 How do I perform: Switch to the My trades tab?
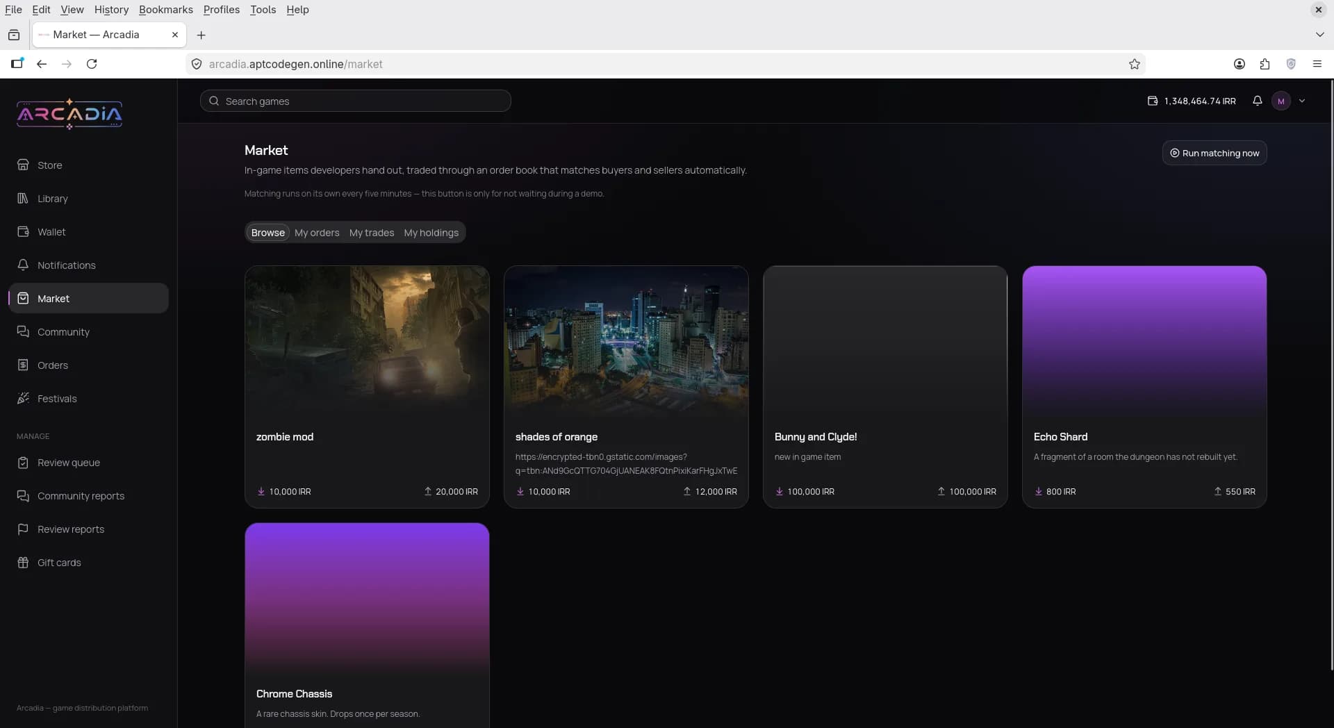(372, 233)
